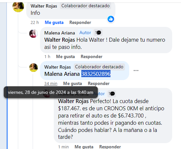Click the chat bubble icon beside the first Autor badge
The image size is (181, 149).
[x=98, y=33]
